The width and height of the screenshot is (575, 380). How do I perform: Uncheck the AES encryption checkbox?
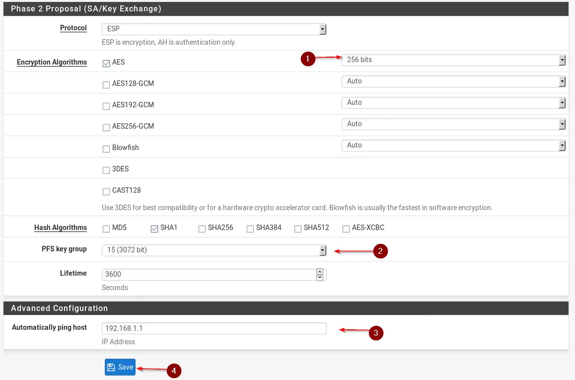106,64
